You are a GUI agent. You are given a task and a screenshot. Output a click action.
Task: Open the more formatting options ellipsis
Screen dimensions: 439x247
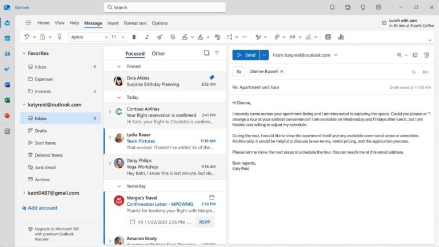click(x=245, y=37)
